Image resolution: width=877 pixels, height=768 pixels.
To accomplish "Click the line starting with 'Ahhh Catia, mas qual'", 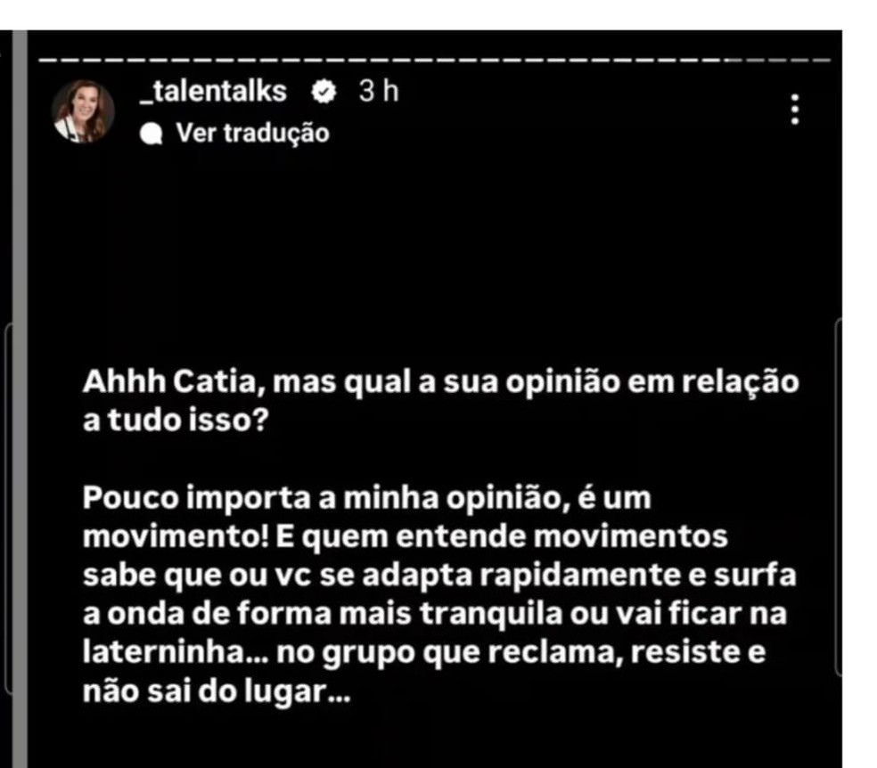I will (441, 383).
